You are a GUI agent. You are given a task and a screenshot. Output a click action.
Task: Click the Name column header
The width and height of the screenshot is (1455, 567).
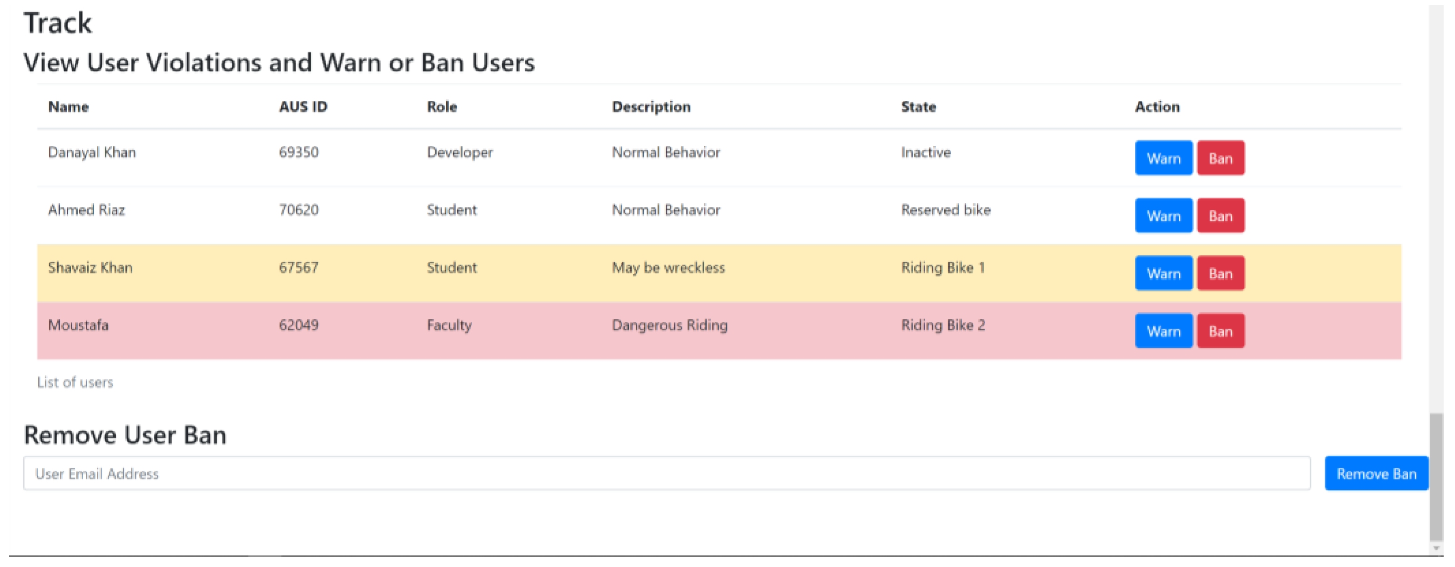pyautogui.click(x=68, y=107)
